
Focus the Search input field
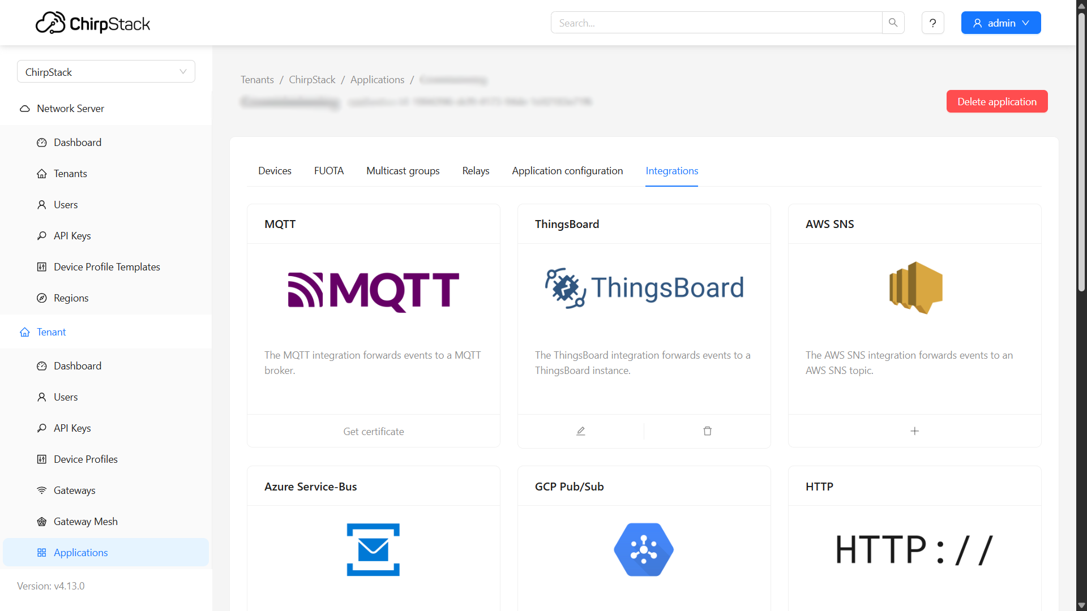pos(716,23)
